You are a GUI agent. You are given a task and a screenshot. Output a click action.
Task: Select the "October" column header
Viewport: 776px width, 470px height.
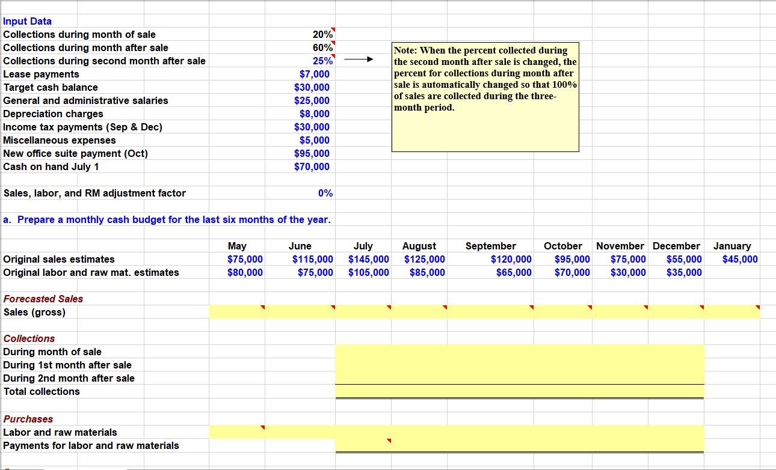(x=563, y=246)
